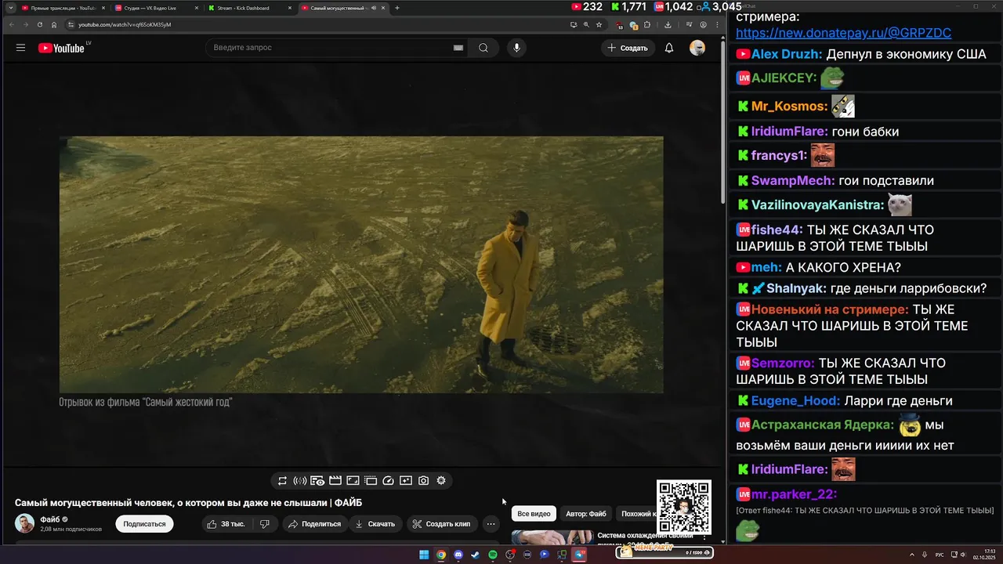Screen dimensions: 1003x564
Task: Open the Файб channel avatar
Action: (x=25, y=524)
